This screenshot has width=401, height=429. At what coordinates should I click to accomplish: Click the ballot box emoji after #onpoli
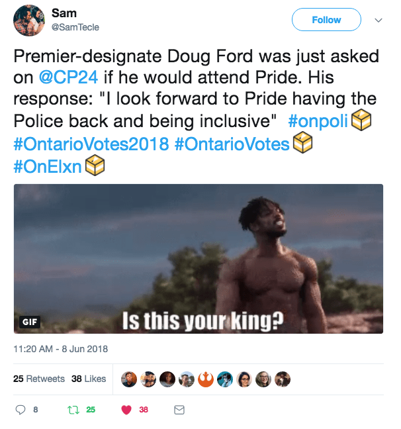pyautogui.click(x=361, y=120)
